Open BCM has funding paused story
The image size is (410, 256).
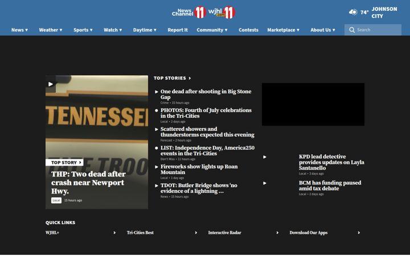click(330, 185)
